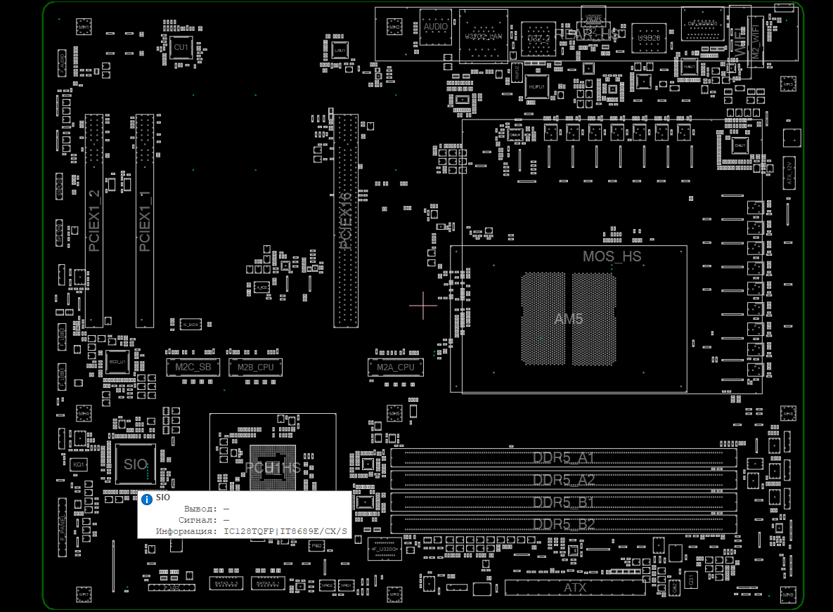Select the HUFU1 chip
This screenshot has width=833, height=612.
pyautogui.click(x=536, y=86)
